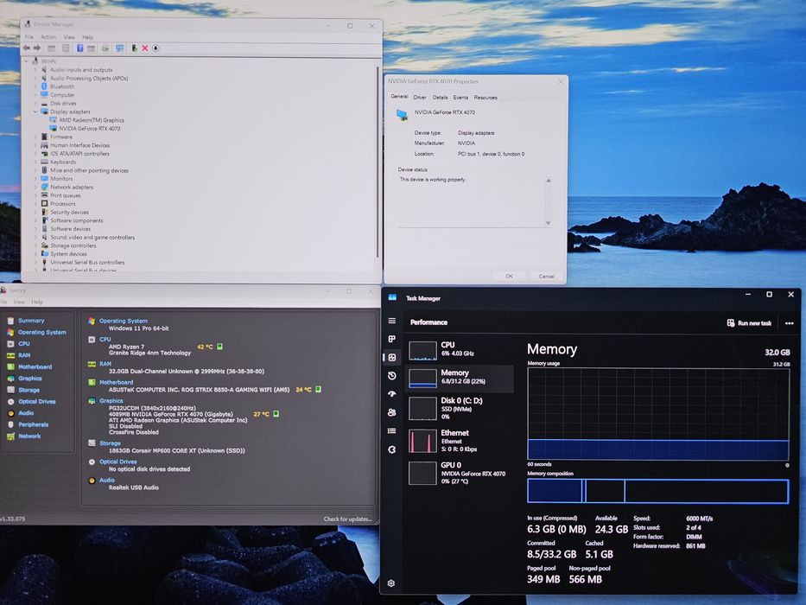This screenshot has height=605, width=806.
Task: Select CPU in Speccy sidebar
Action: [x=23, y=344]
